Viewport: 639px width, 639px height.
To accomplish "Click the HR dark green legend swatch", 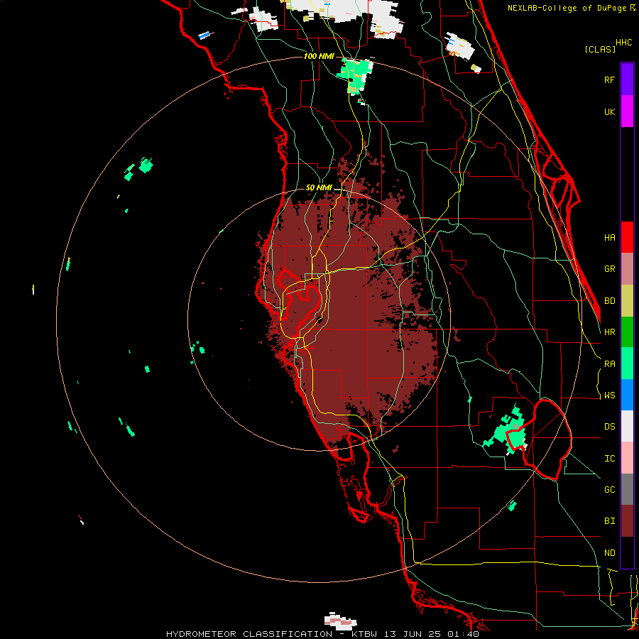I will 627,332.
